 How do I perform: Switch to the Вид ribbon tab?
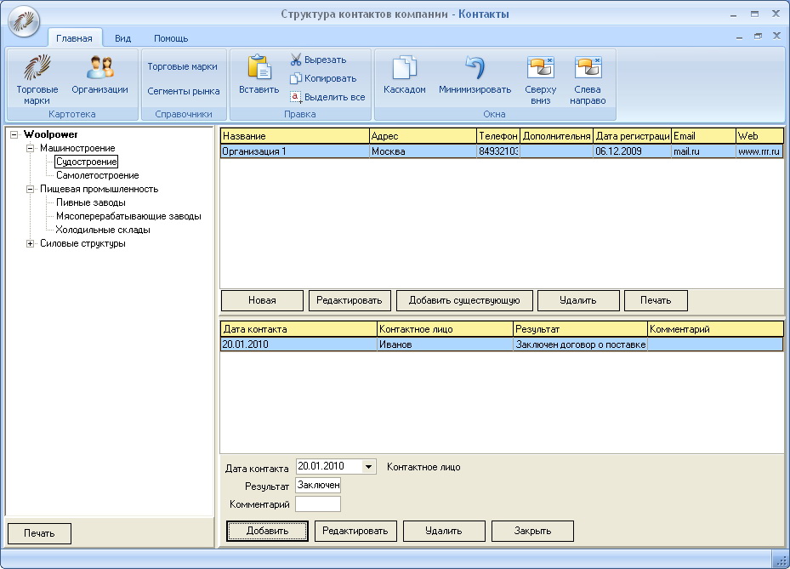[123, 38]
